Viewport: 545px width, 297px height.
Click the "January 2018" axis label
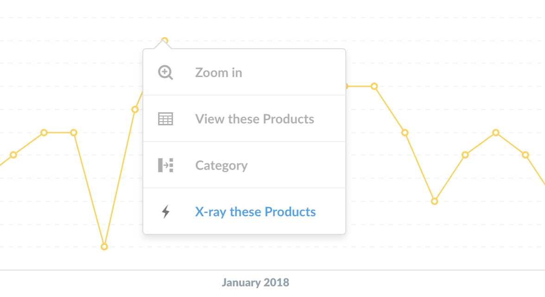pyautogui.click(x=255, y=282)
